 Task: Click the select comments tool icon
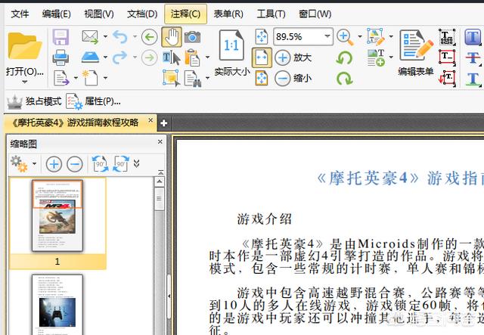tap(172, 78)
